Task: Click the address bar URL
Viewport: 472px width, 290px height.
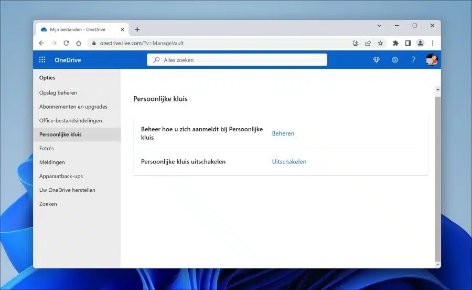Action: click(x=142, y=43)
